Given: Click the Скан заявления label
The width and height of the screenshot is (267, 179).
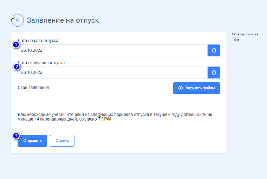Looking at the screenshot, I should tap(33, 88).
